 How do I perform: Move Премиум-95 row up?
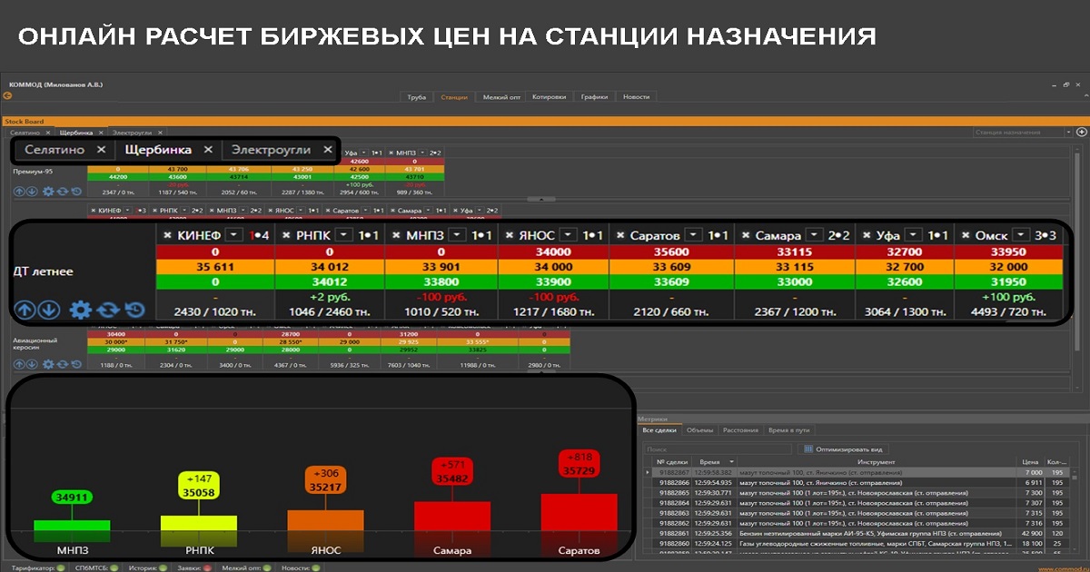click(x=19, y=192)
